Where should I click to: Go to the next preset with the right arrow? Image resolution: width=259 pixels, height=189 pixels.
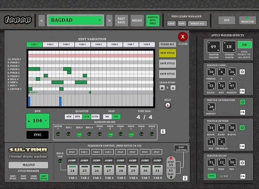(109, 20)
